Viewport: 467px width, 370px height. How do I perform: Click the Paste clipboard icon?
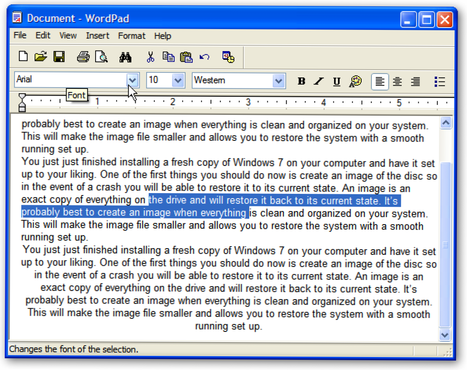point(186,57)
